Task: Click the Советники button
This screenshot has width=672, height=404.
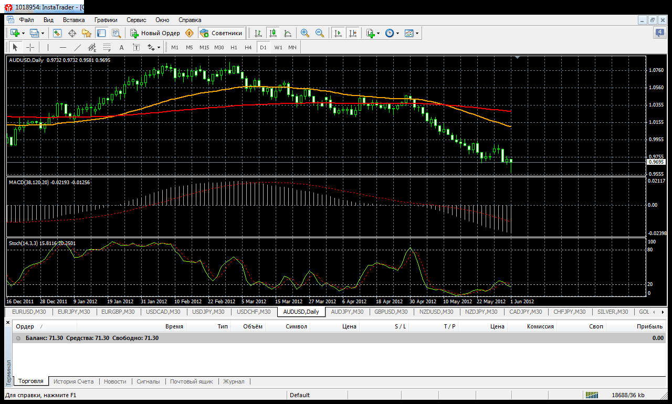Action: pos(222,33)
